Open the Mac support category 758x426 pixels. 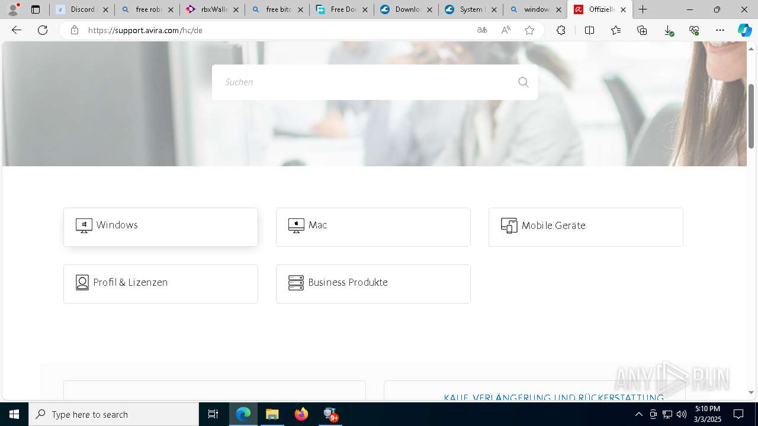click(x=373, y=227)
